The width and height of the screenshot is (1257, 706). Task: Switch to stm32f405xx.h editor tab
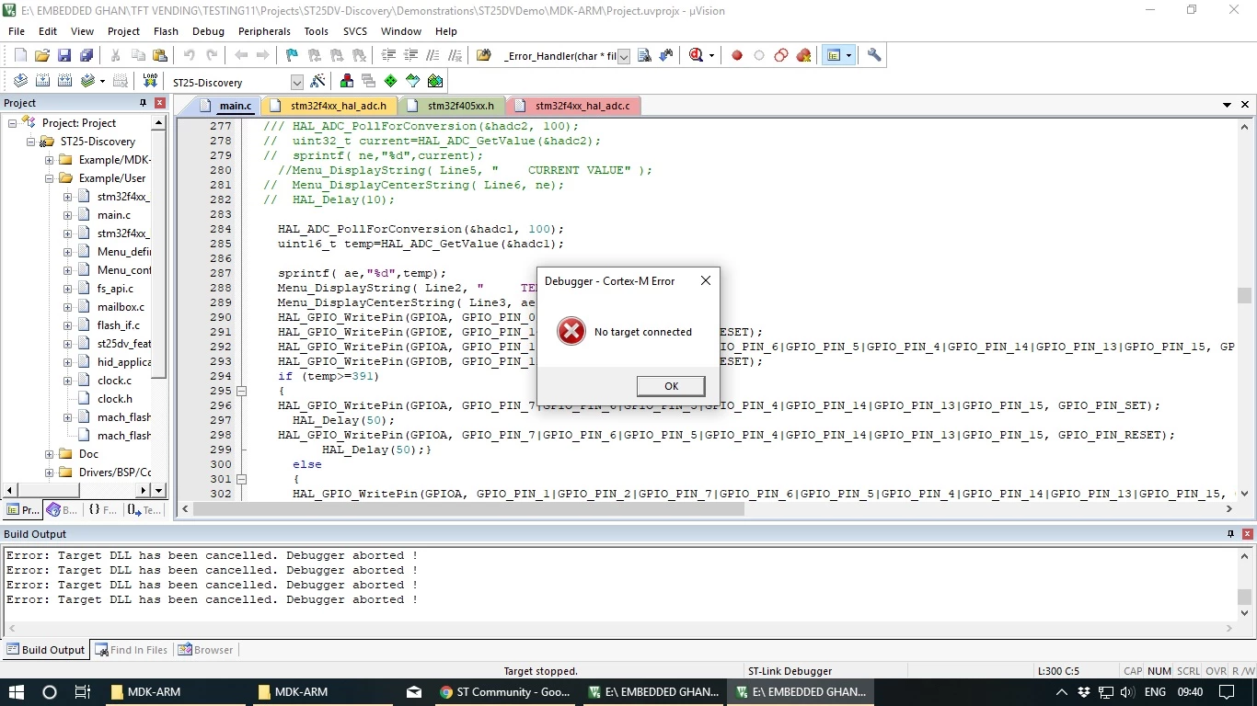coord(453,106)
